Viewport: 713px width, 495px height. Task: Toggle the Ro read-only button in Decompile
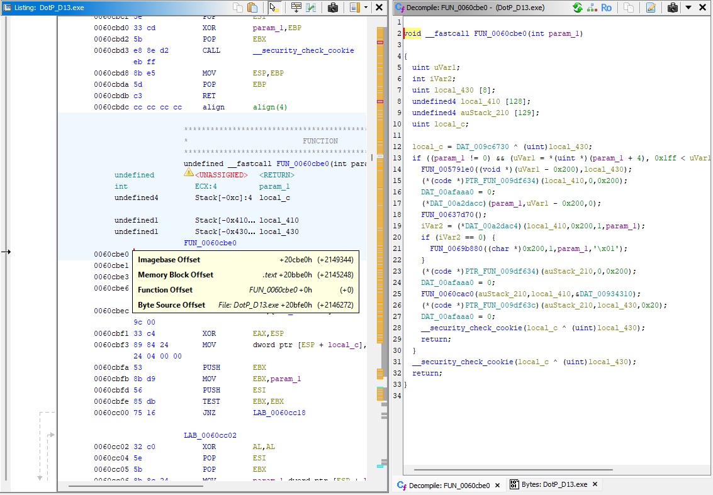click(x=606, y=8)
